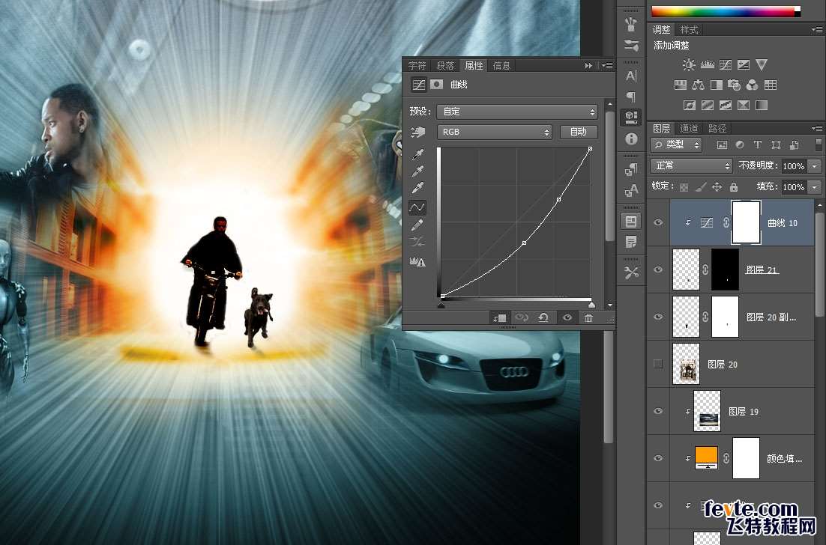This screenshot has height=545, width=826.
Task: Choose draw curve pencil mode icon
Action: (417, 225)
